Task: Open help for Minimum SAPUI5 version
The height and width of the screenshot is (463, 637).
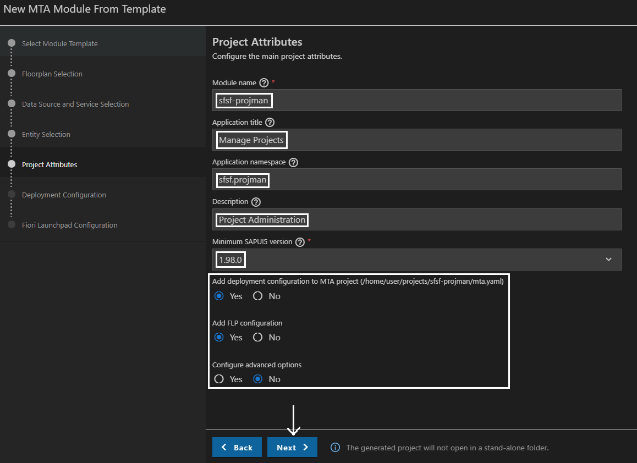Action: click(300, 242)
